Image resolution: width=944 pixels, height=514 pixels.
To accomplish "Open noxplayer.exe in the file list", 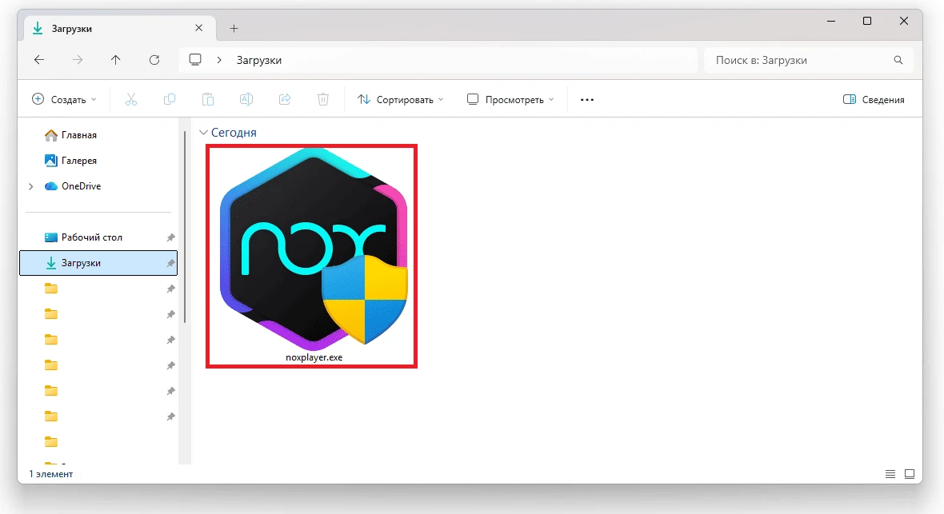I will pos(310,254).
